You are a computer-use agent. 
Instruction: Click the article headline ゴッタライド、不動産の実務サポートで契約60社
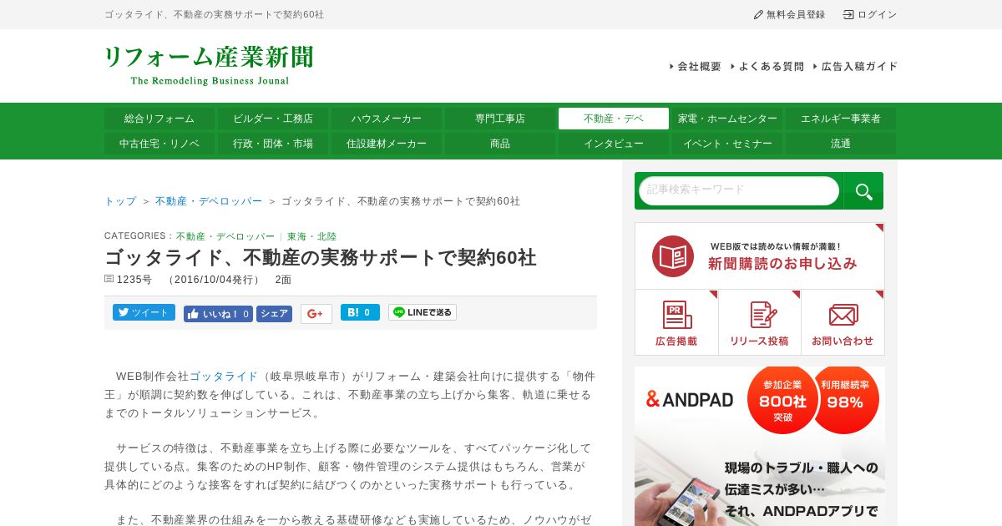click(x=321, y=257)
